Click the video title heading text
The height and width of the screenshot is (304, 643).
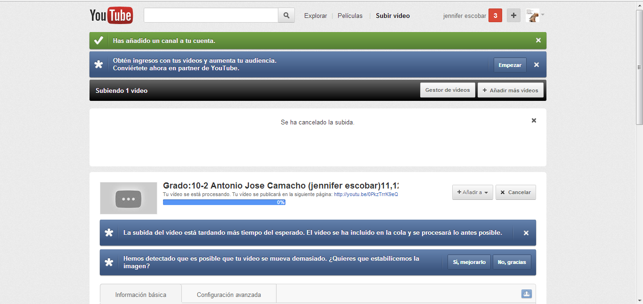pyautogui.click(x=281, y=185)
